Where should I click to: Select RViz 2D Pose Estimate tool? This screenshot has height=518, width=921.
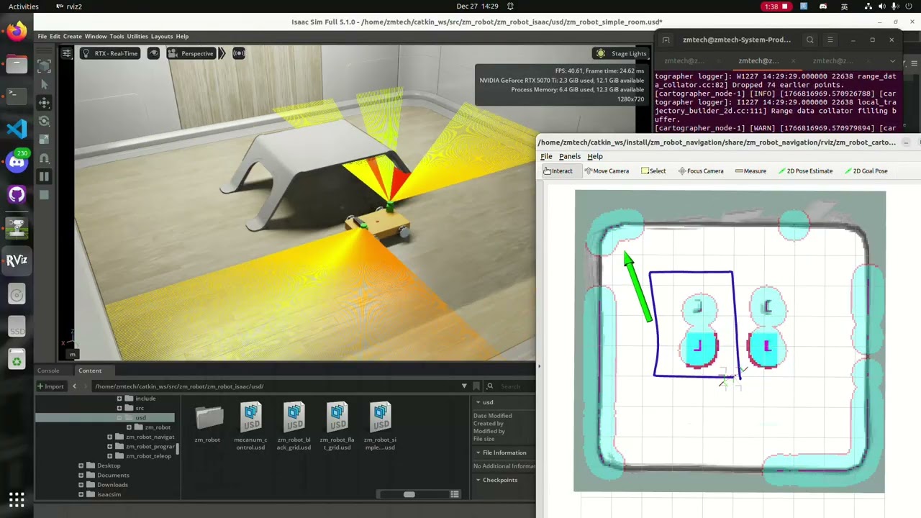pos(805,171)
